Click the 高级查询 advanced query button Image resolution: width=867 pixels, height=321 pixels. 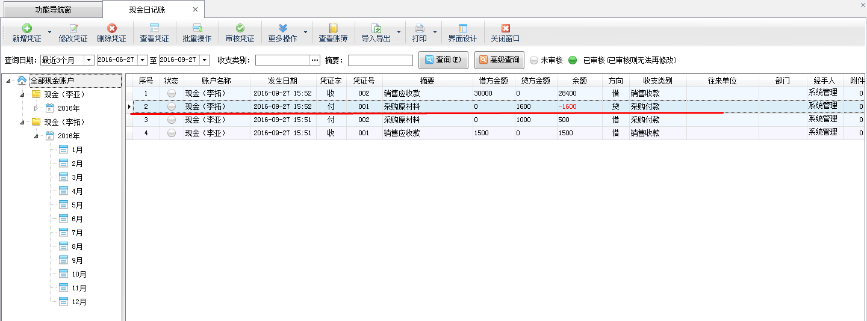[499, 60]
